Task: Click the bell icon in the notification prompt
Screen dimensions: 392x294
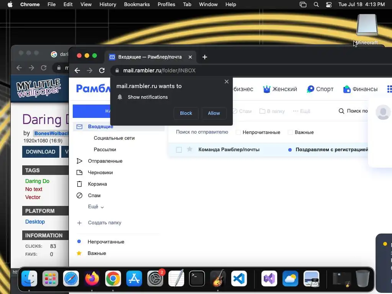Action: [x=120, y=97]
